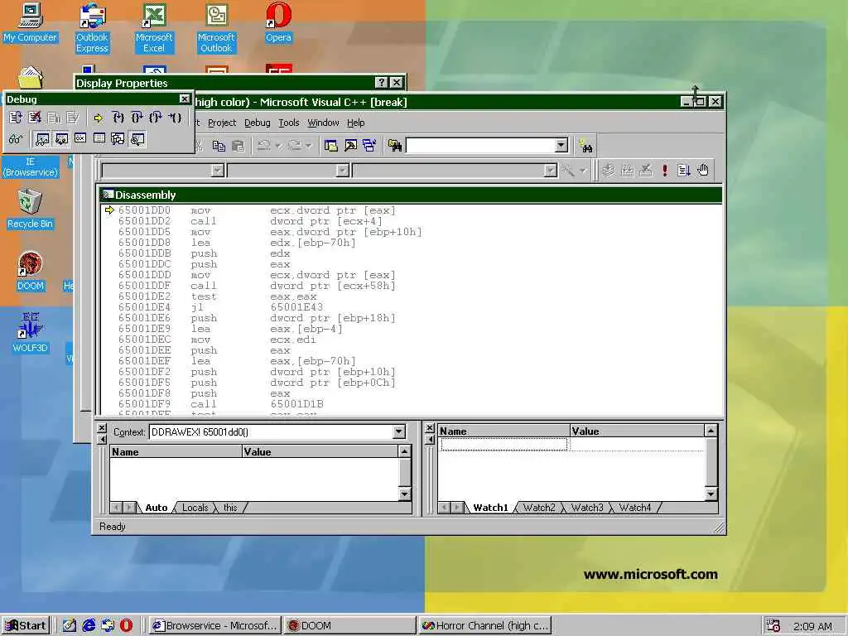Open the Undo history dropdown arrow
The width and height of the screenshot is (848, 636).
[278, 146]
